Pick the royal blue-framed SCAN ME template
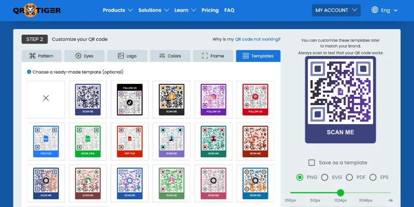This screenshot has width=414, height=207. [130, 183]
